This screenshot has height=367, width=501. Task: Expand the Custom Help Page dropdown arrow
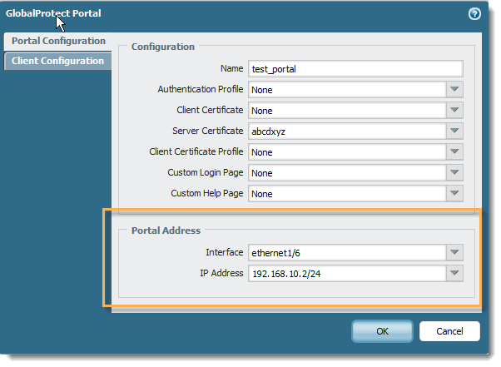pos(454,193)
